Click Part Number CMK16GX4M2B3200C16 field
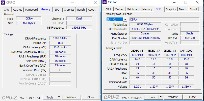The height and width of the screenshot is (101, 204). pyautogui.click(x=145, y=38)
